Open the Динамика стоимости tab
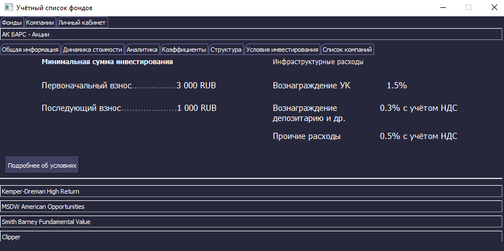The image size is (504, 251). 92,50
